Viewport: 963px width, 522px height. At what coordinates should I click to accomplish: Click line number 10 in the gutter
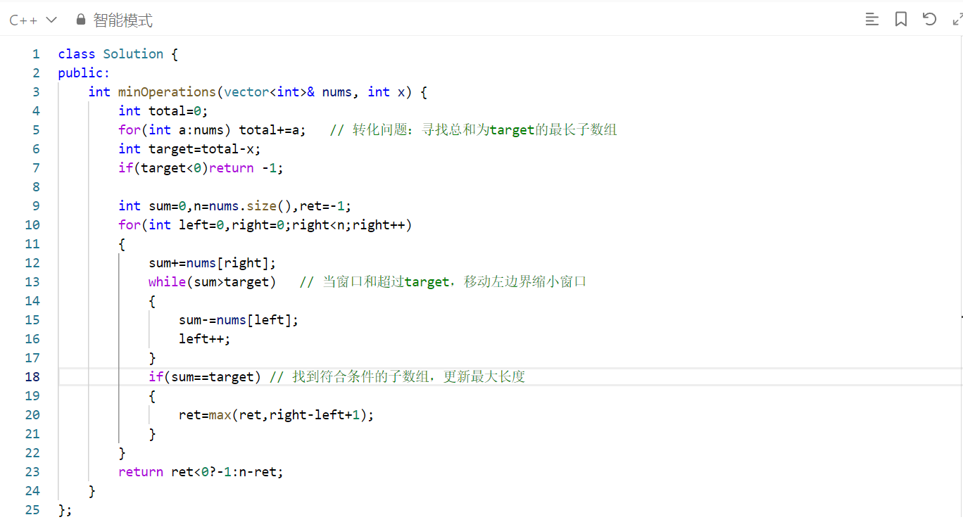coord(32,225)
